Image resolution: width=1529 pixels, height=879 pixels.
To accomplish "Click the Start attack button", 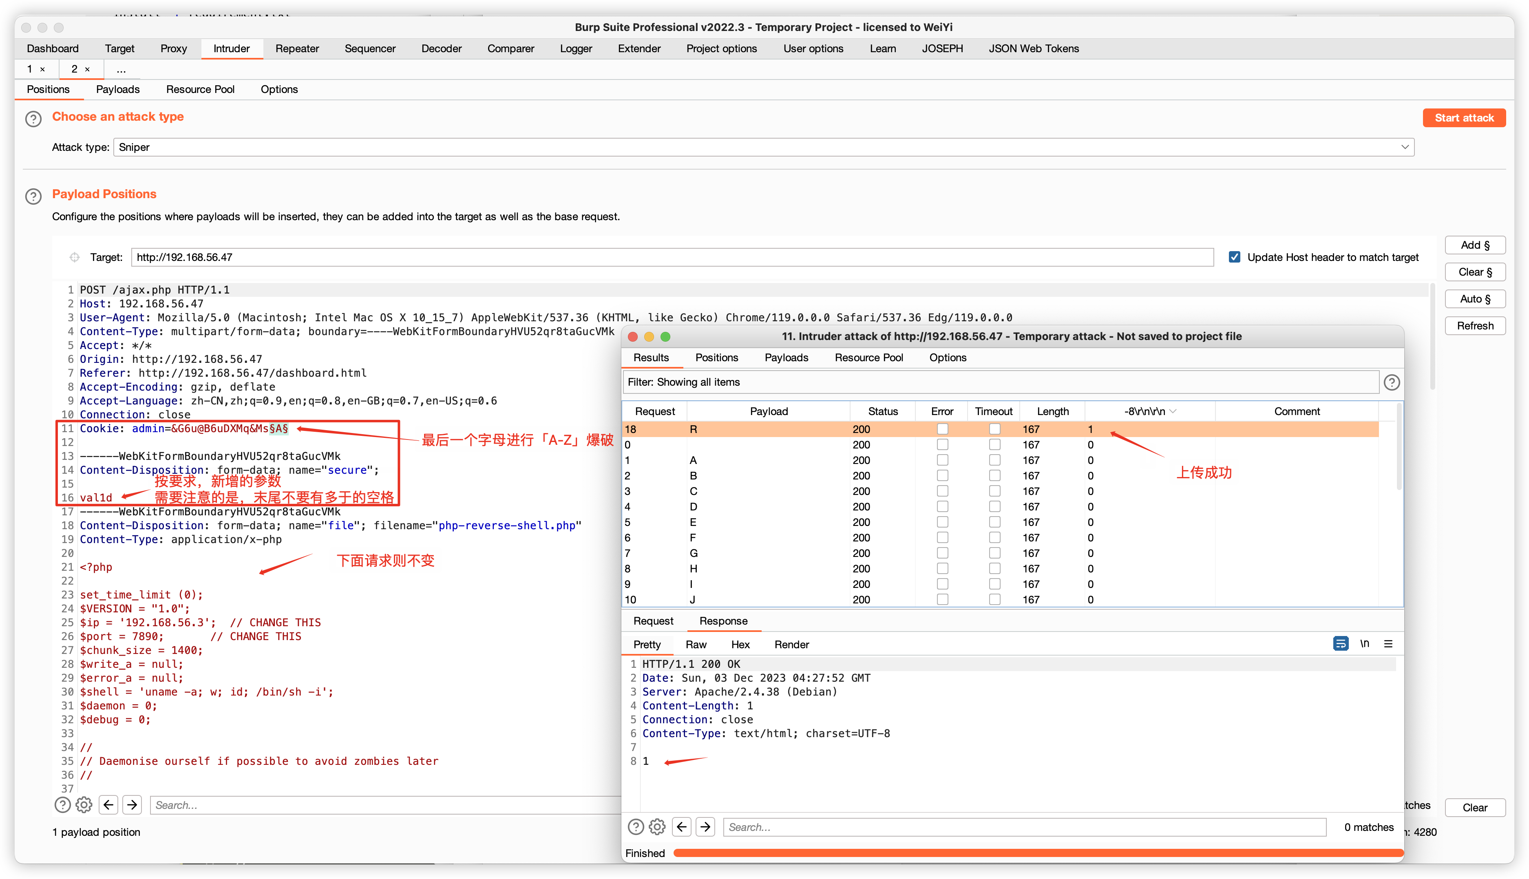I will click(x=1464, y=118).
